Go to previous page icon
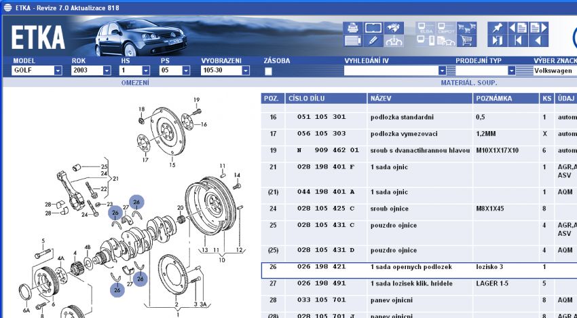The image size is (577, 318). pos(518,28)
